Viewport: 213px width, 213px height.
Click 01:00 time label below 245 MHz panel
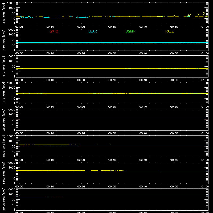click(205, 27)
